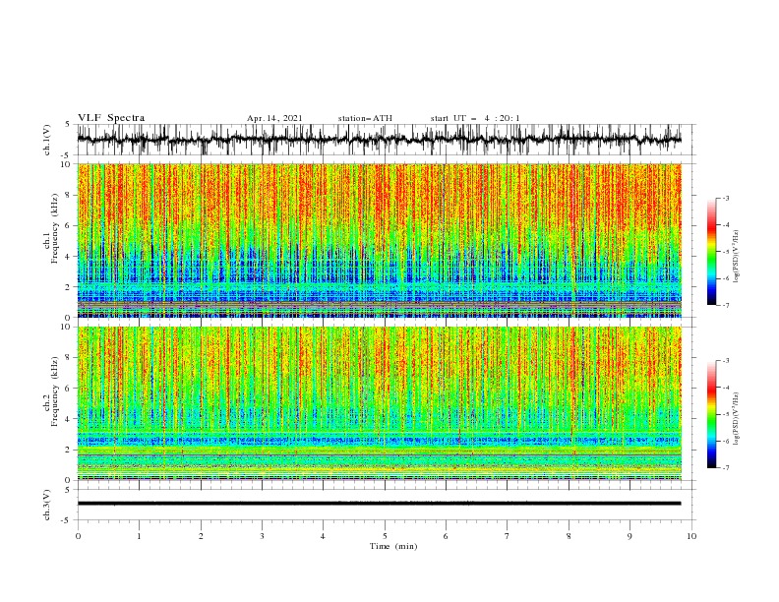Click time axis tick label "0"
Screen dimensions: 779x602
pos(78,536)
